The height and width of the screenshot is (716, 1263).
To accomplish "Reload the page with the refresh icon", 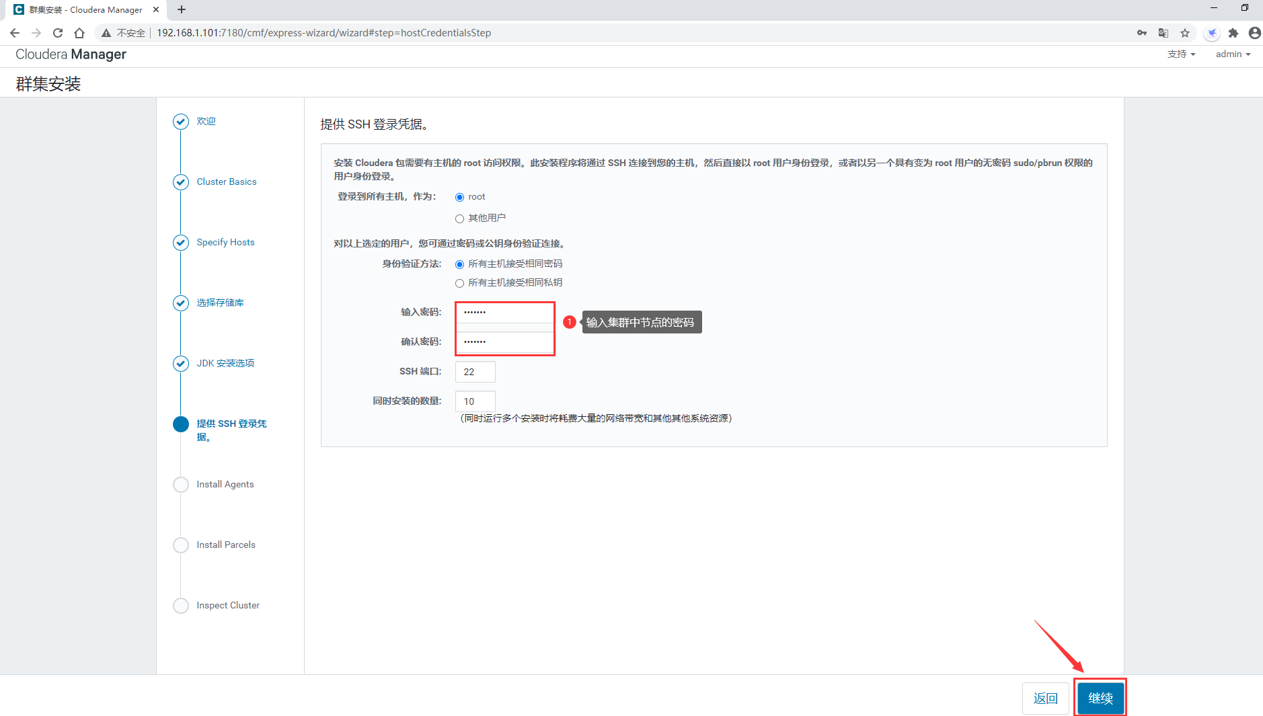I will pyautogui.click(x=58, y=33).
